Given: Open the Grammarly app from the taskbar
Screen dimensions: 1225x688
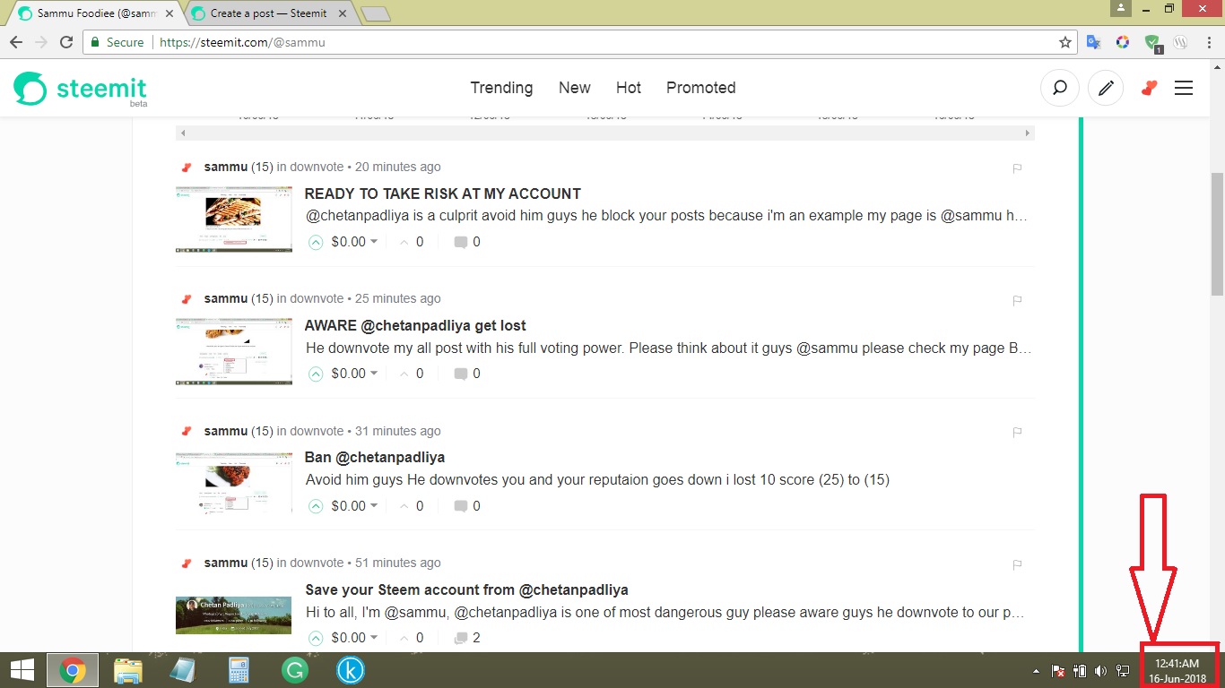Looking at the screenshot, I should click(x=294, y=670).
